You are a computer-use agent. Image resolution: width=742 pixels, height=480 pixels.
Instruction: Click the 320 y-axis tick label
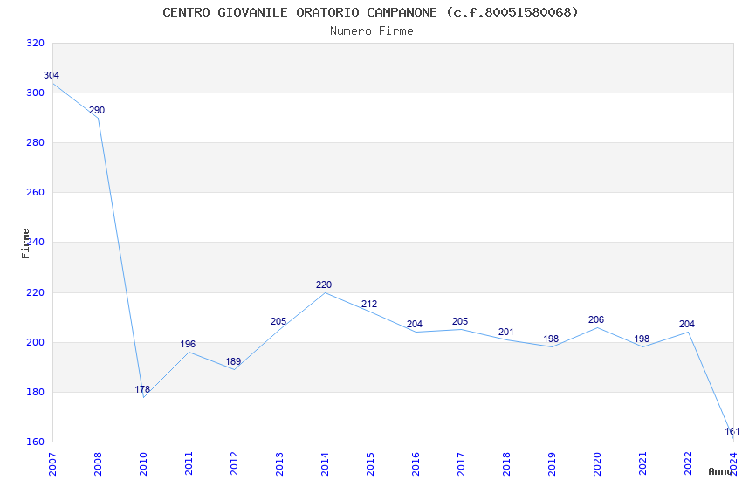pyautogui.click(x=35, y=43)
